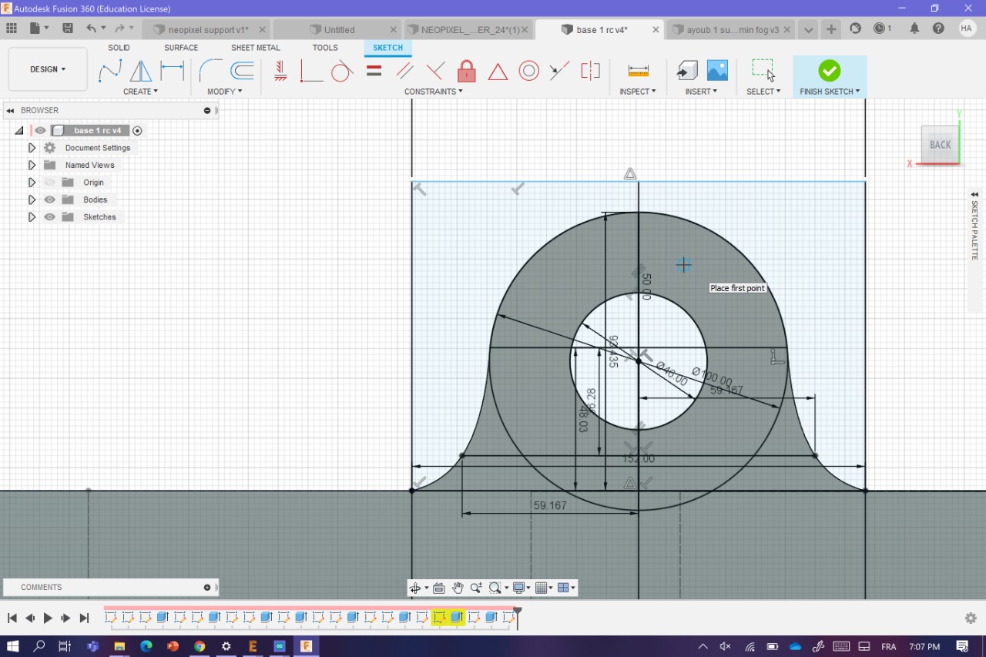
Task: Open the CONSTRAINTS dropdown menu
Action: (x=434, y=92)
